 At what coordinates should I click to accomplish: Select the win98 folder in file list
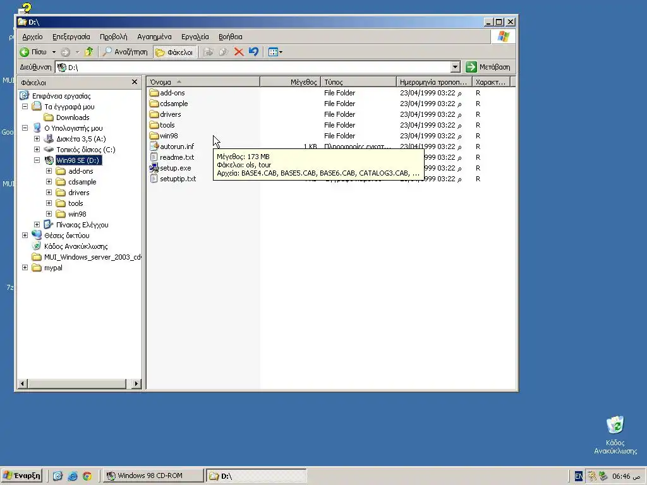pos(169,136)
